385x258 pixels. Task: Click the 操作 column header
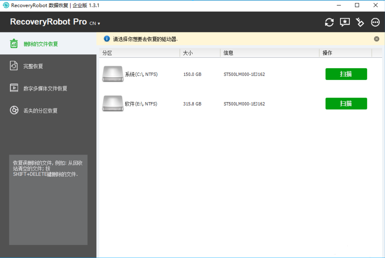click(x=346, y=53)
